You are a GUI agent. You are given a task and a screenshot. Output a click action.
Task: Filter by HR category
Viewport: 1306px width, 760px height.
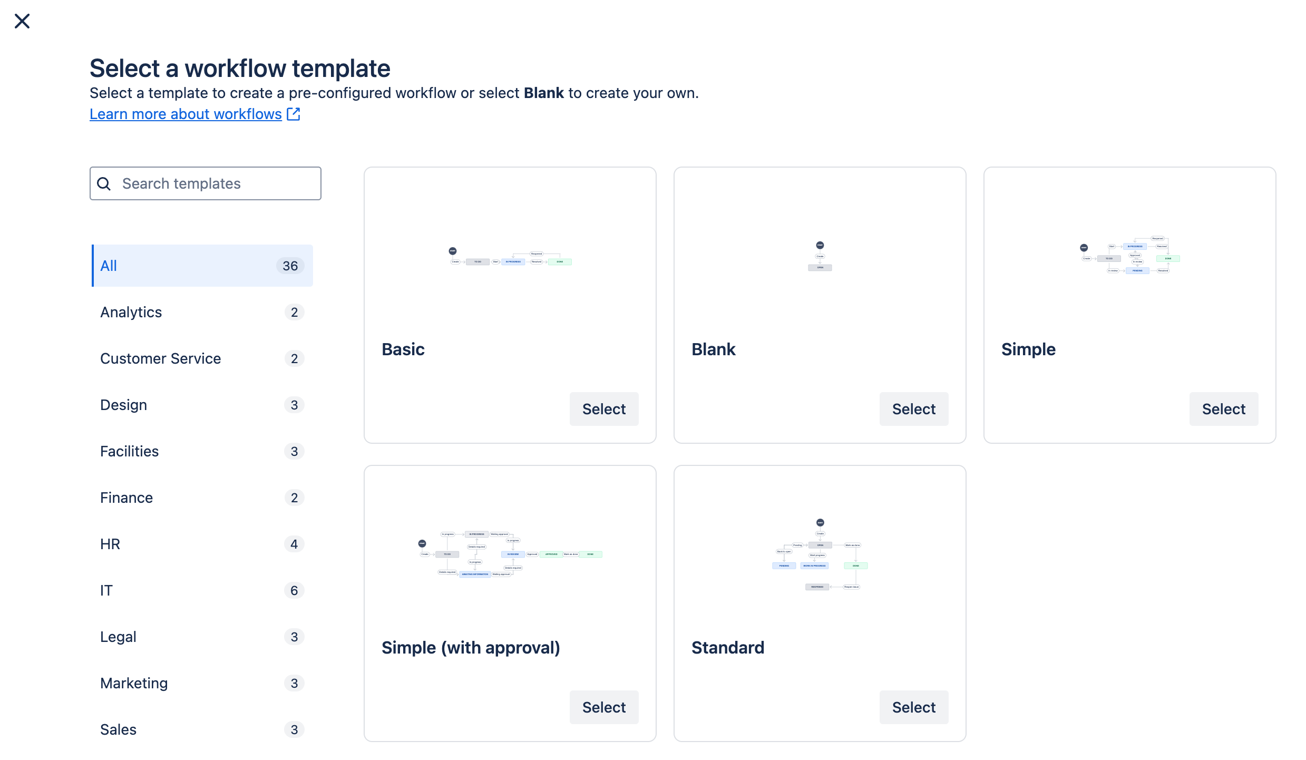[x=202, y=544]
